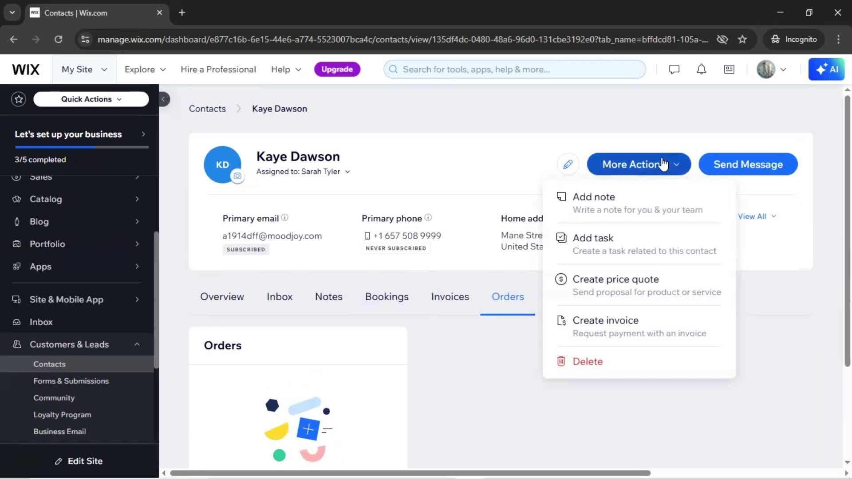Click Hire a Professional link

pos(218,70)
